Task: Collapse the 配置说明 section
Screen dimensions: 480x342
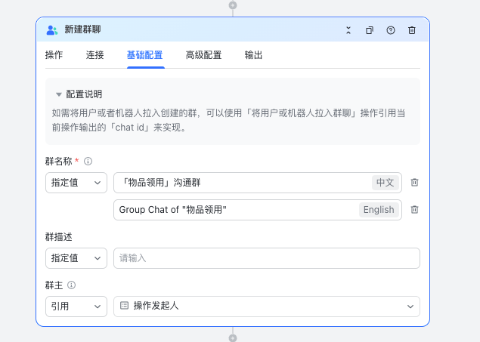Action: point(58,94)
